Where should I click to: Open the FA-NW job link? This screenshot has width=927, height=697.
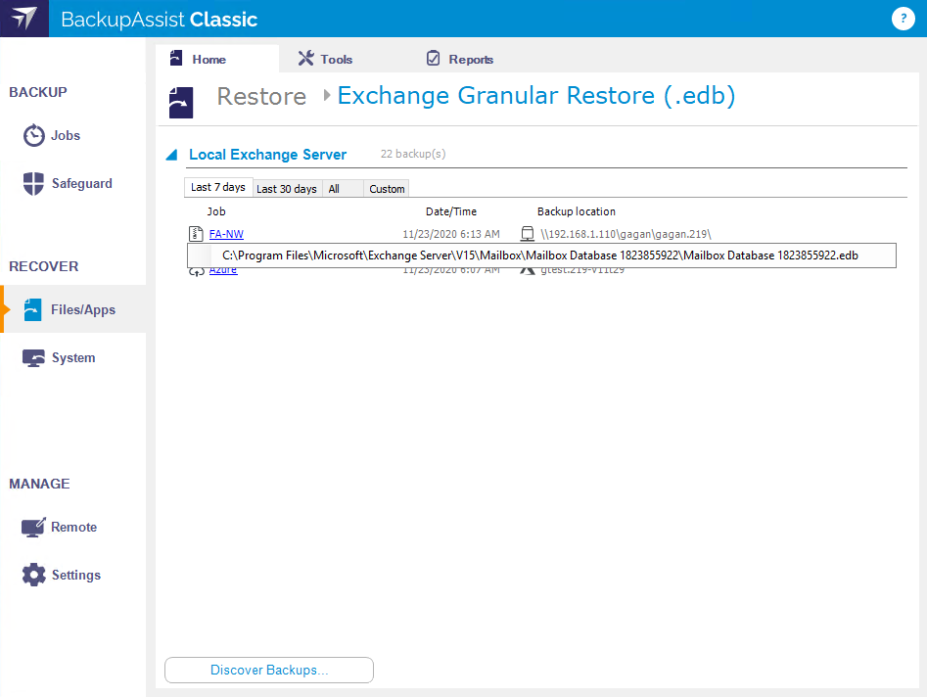pyautogui.click(x=226, y=234)
